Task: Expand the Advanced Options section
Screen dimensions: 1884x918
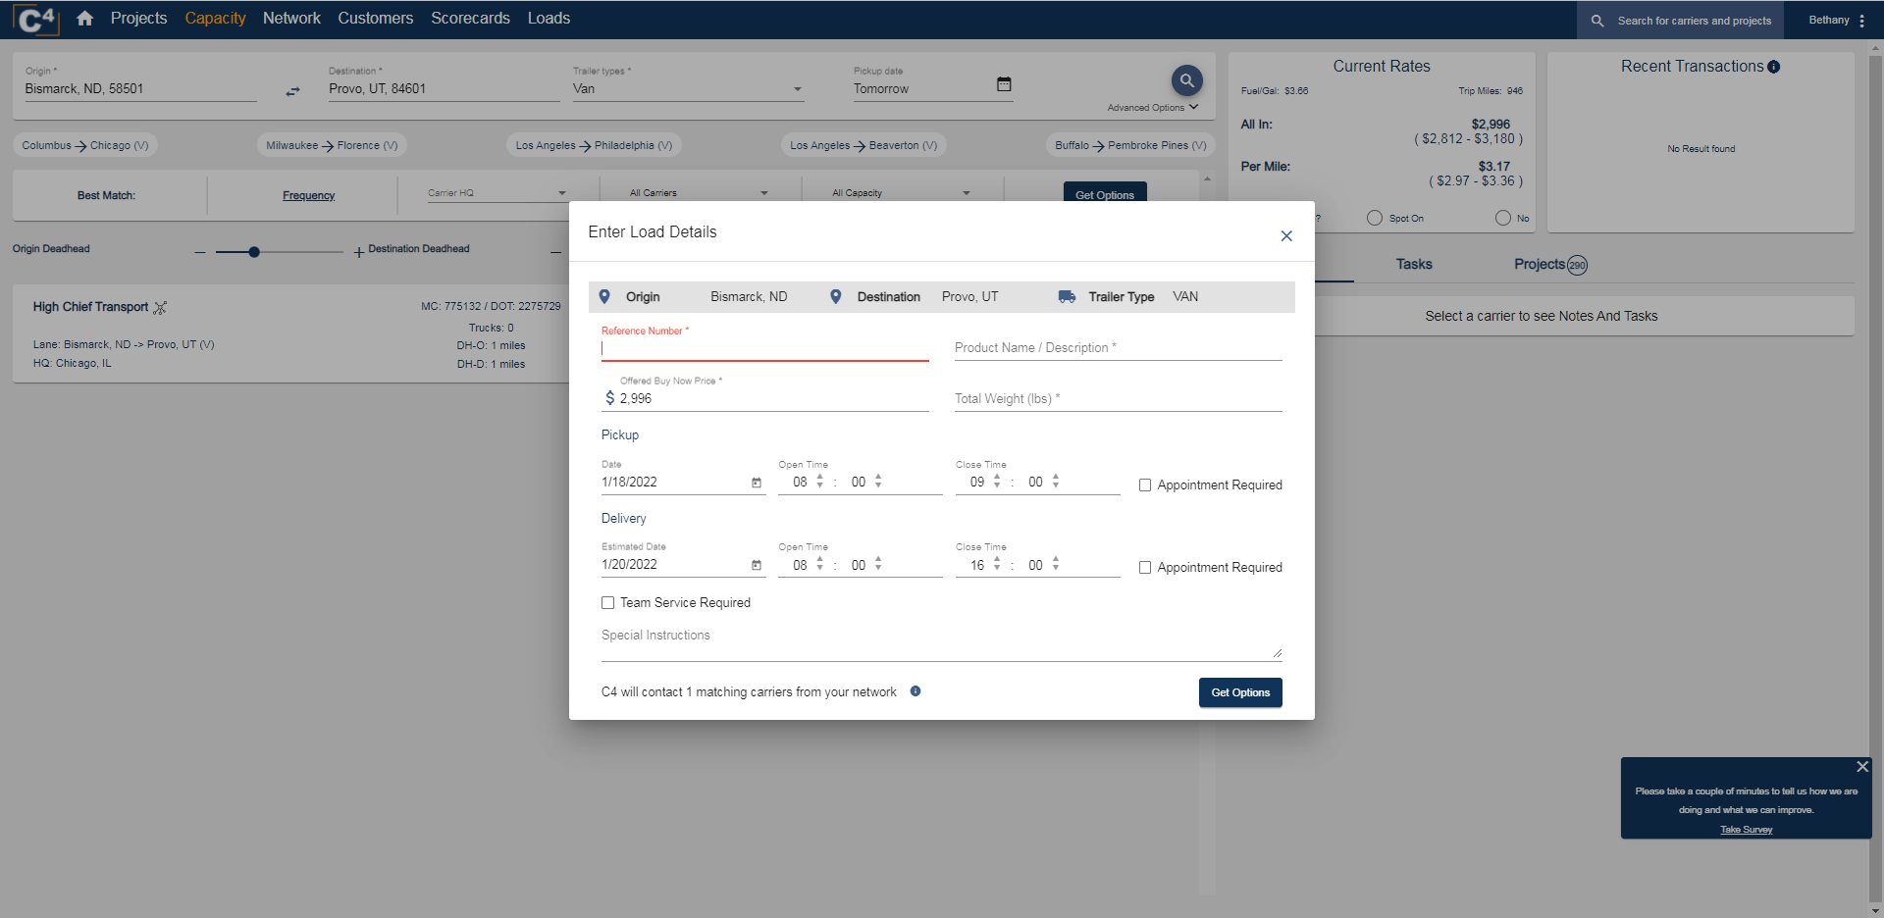Action: [x=1152, y=107]
